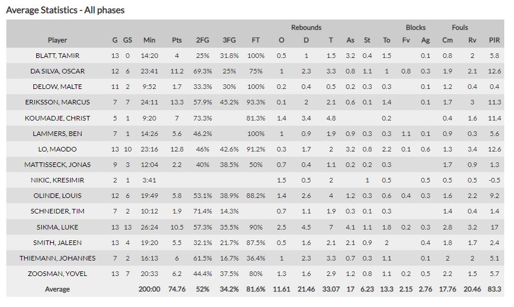Select SCHNEIDER, TIM player link

(57, 211)
